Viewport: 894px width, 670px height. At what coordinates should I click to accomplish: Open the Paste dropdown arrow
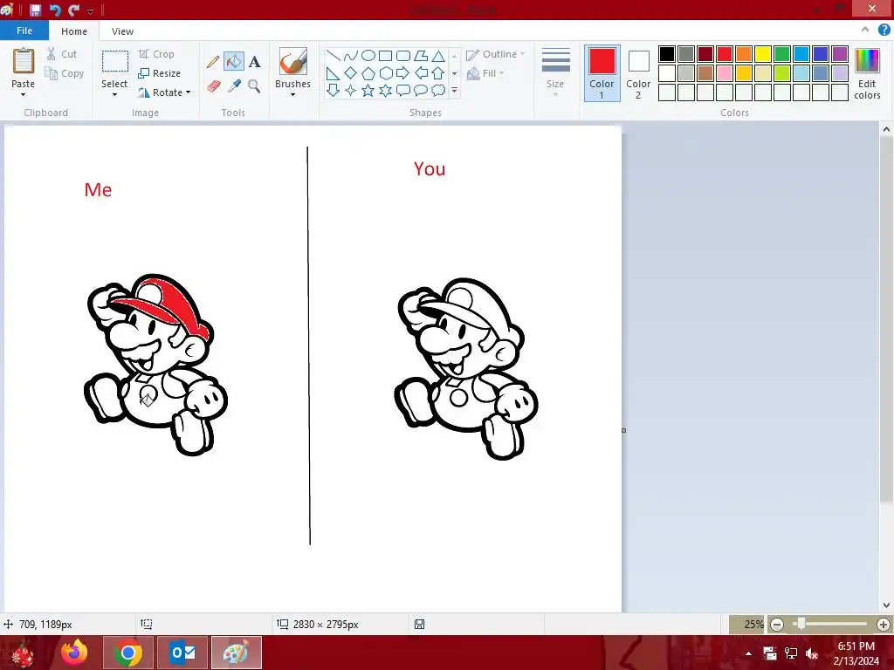(x=23, y=95)
